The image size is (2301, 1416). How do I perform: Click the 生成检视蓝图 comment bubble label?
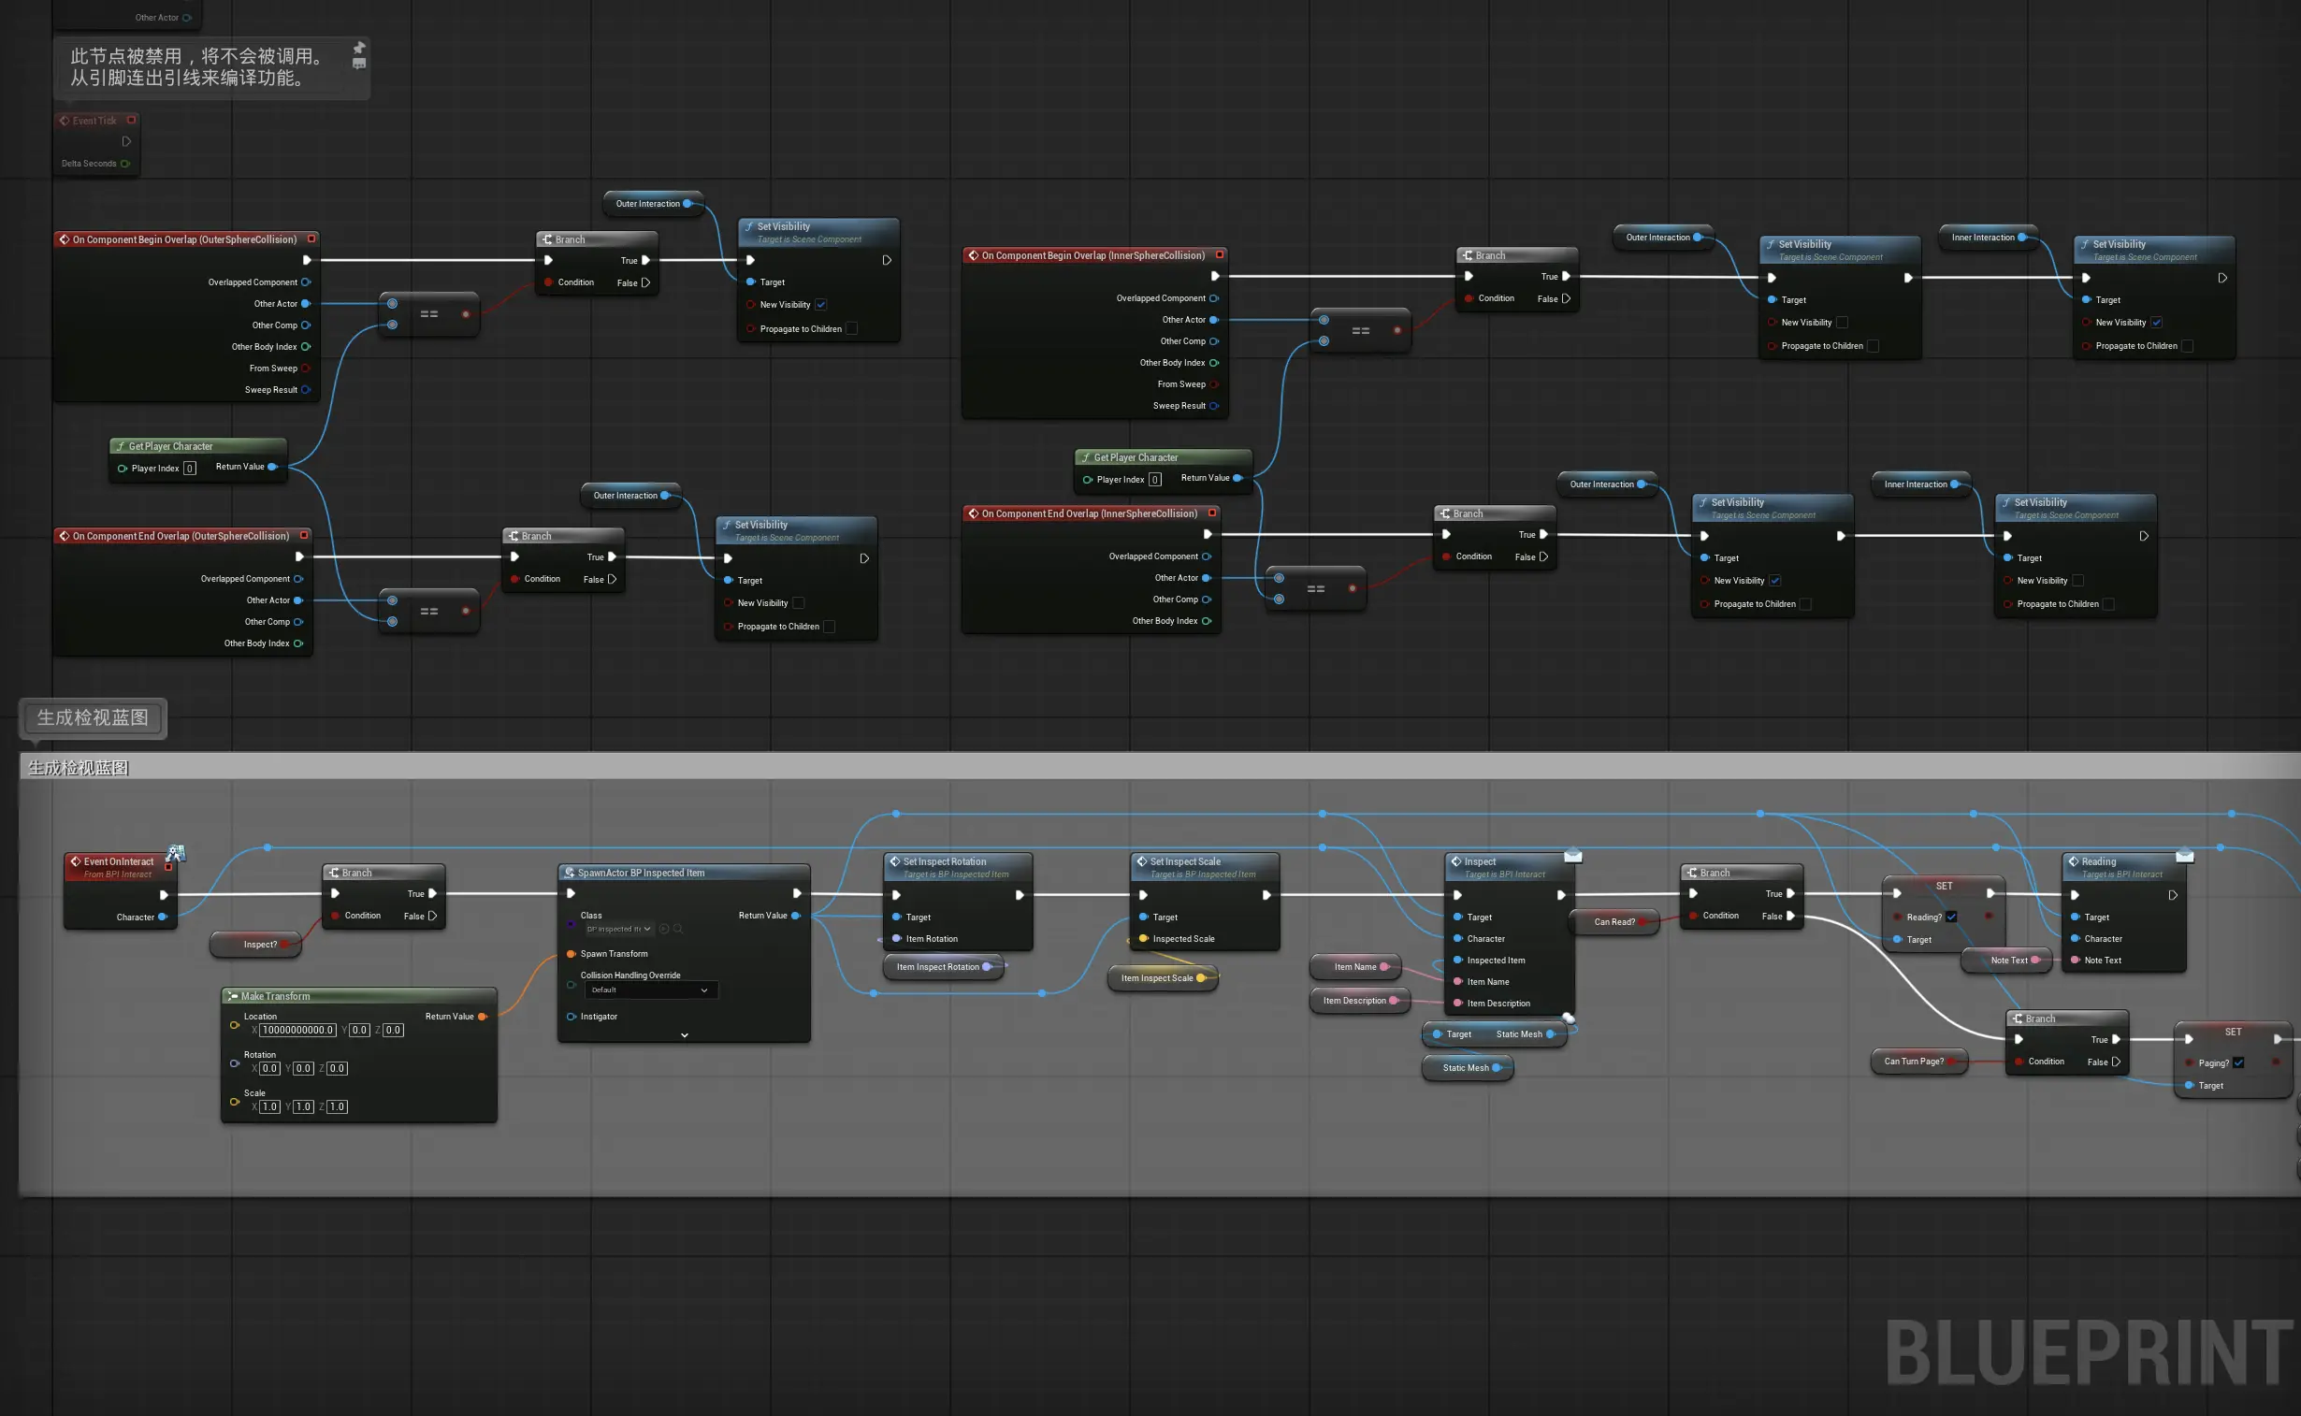(x=93, y=718)
